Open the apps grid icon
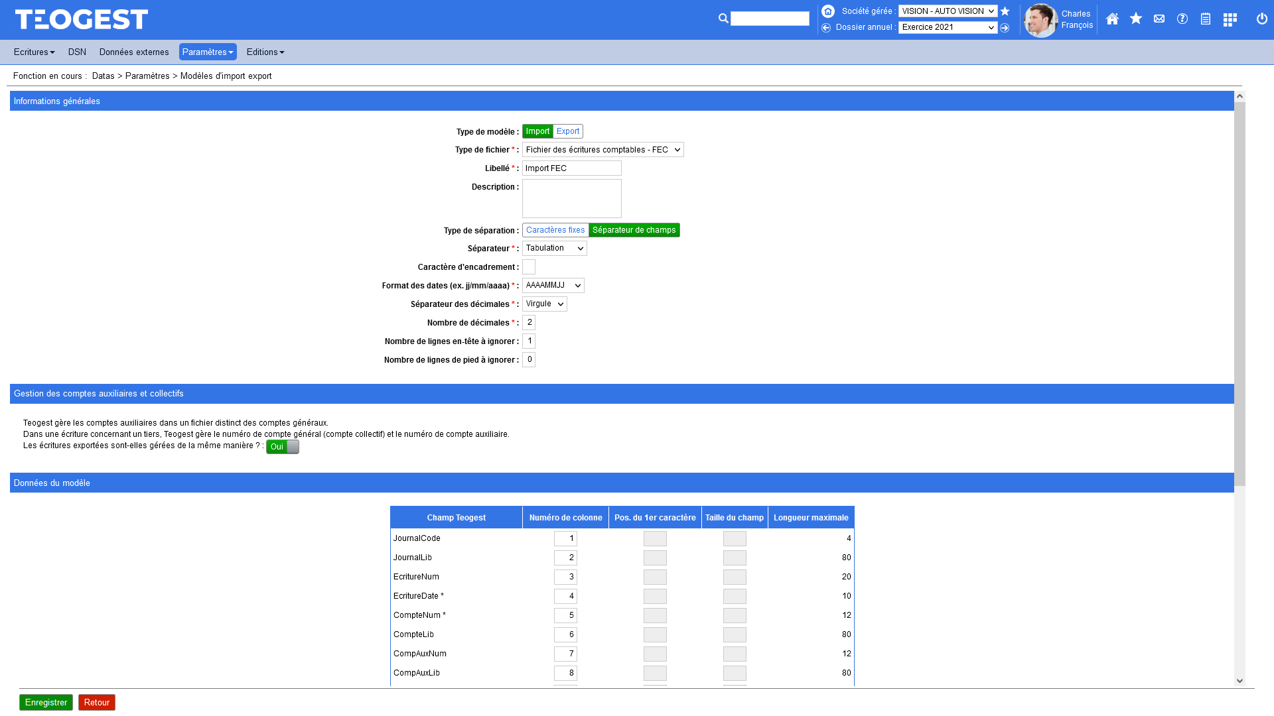This screenshot has height=716, width=1274. 1230,19
